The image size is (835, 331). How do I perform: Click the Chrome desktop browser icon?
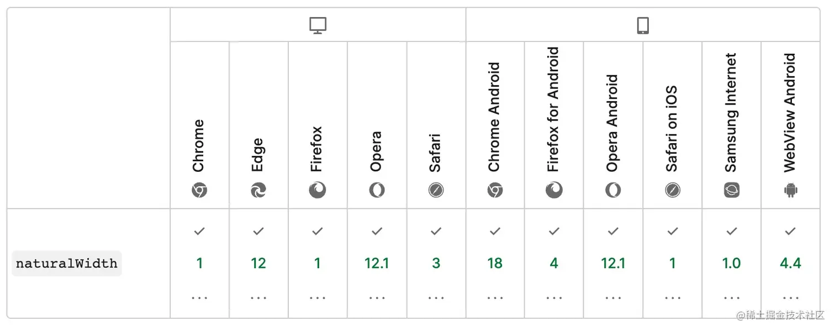(x=199, y=191)
